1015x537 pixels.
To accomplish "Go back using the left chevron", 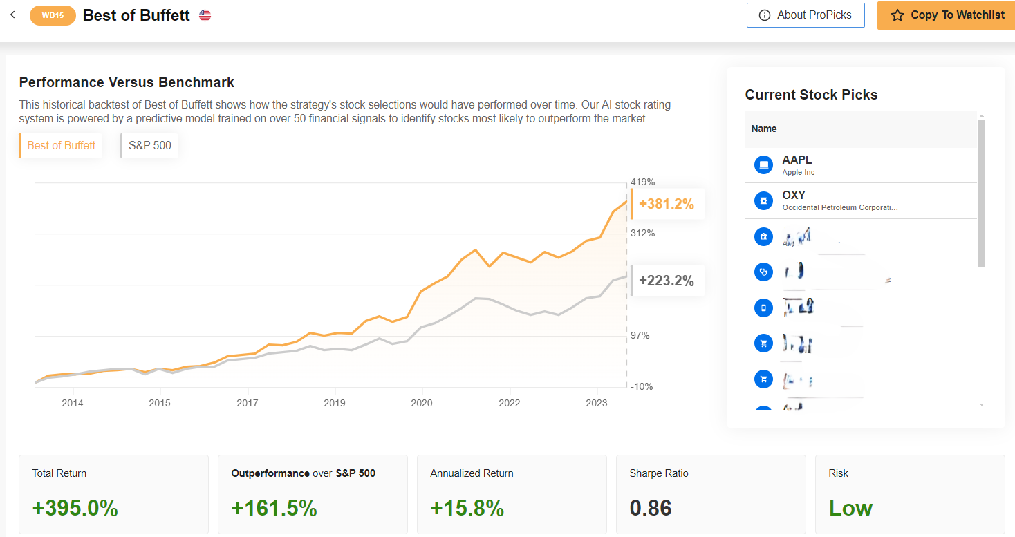I will (x=12, y=15).
